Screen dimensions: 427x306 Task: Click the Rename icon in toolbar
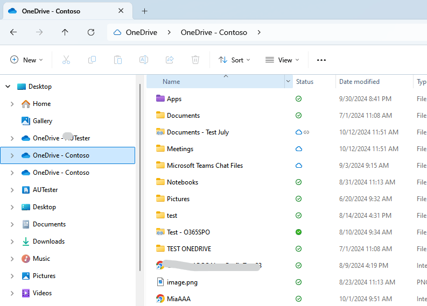pyautogui.click(x=144, y=60)
